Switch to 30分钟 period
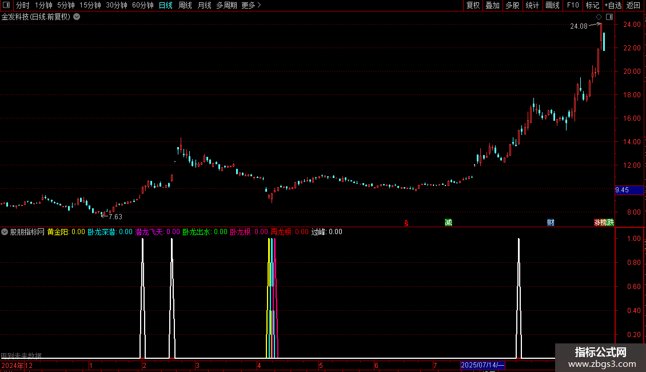The height and width of the screenshot is (372, 646). [116, 5]
